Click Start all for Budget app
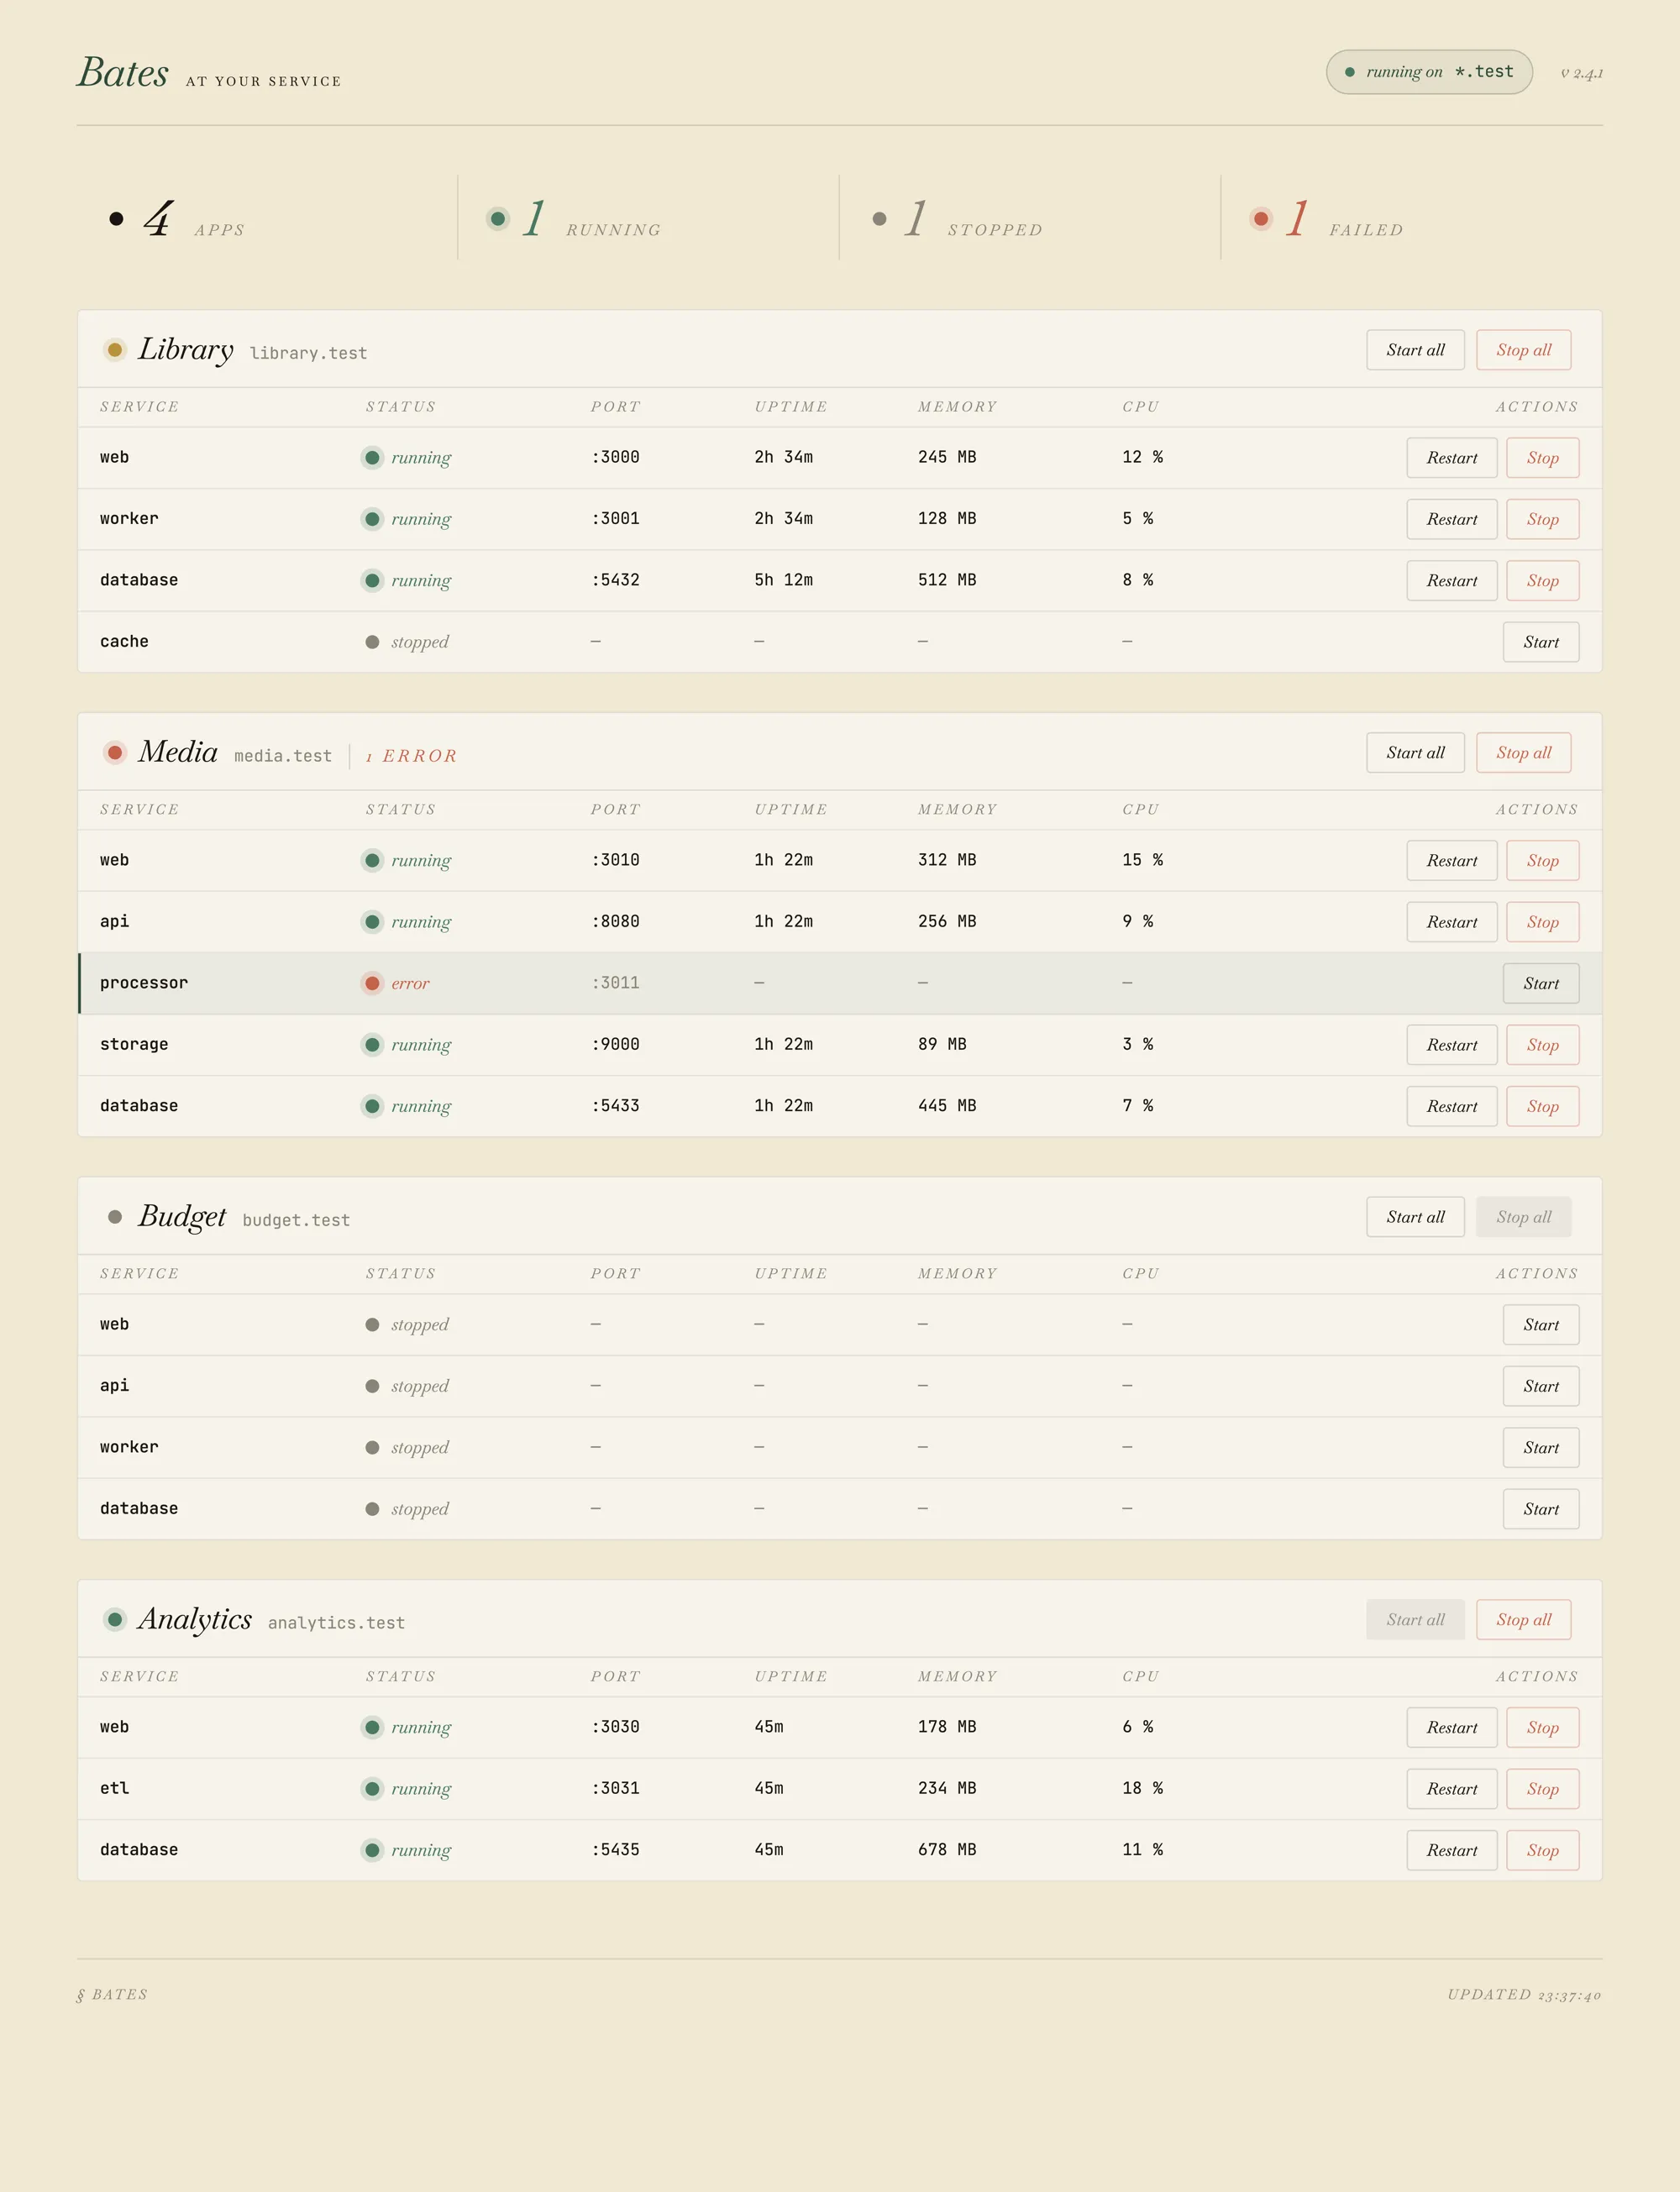1680x2192 pixels. 1415,1216
